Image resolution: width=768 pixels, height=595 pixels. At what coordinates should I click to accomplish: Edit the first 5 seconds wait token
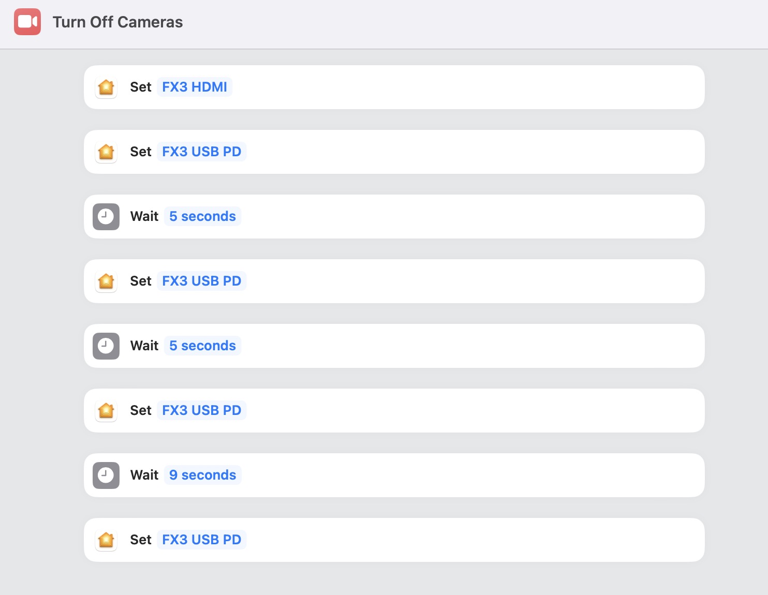(x=203, y=216)
